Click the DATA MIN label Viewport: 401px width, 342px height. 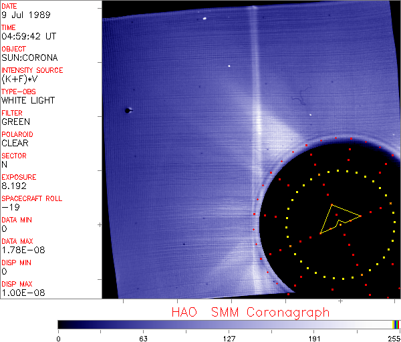coord(17,220)
